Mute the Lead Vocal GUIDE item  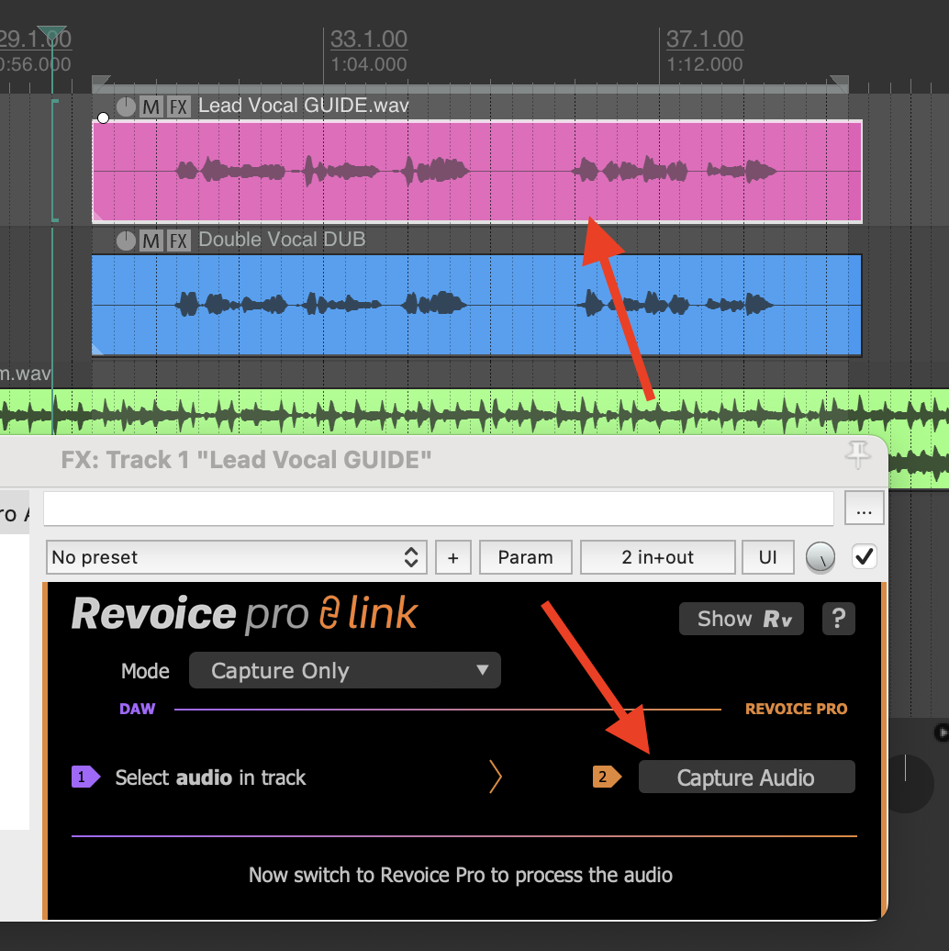pyautogui.click(x=151, y=107)
